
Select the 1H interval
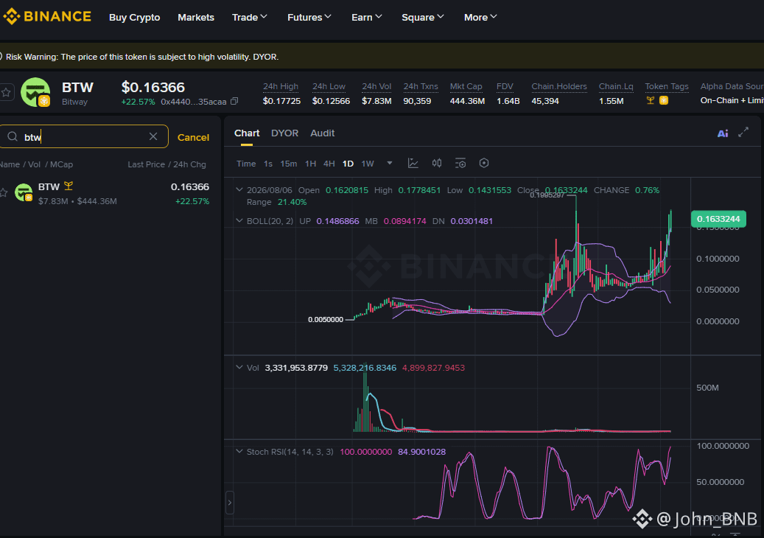click(x=310, y=164)
